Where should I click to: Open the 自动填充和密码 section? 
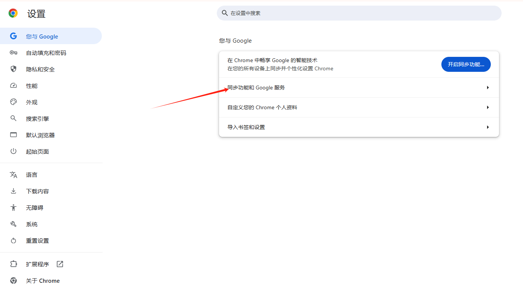51,53
